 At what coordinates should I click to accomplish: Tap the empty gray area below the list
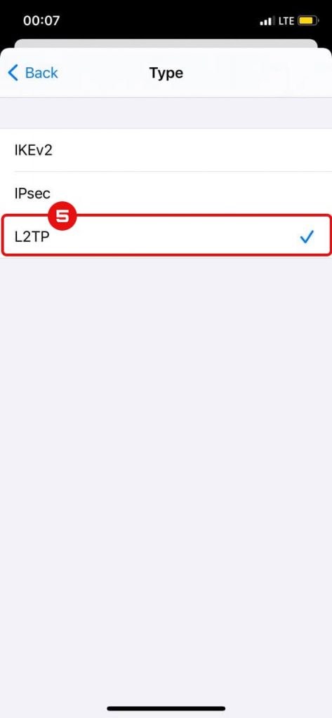coord(166,476)
